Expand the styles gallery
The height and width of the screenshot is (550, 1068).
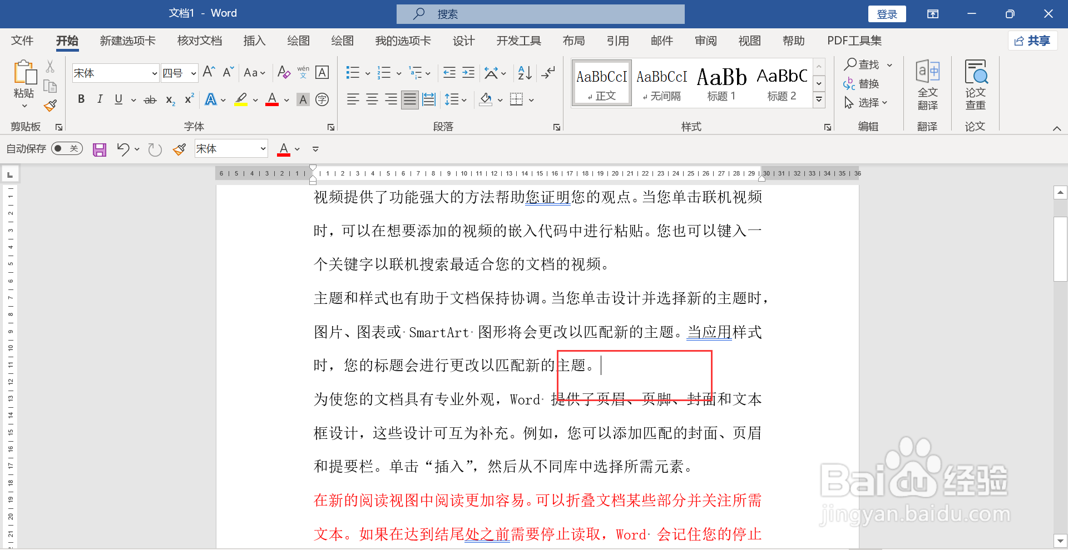pyautogui.click(x=819, y=99)
